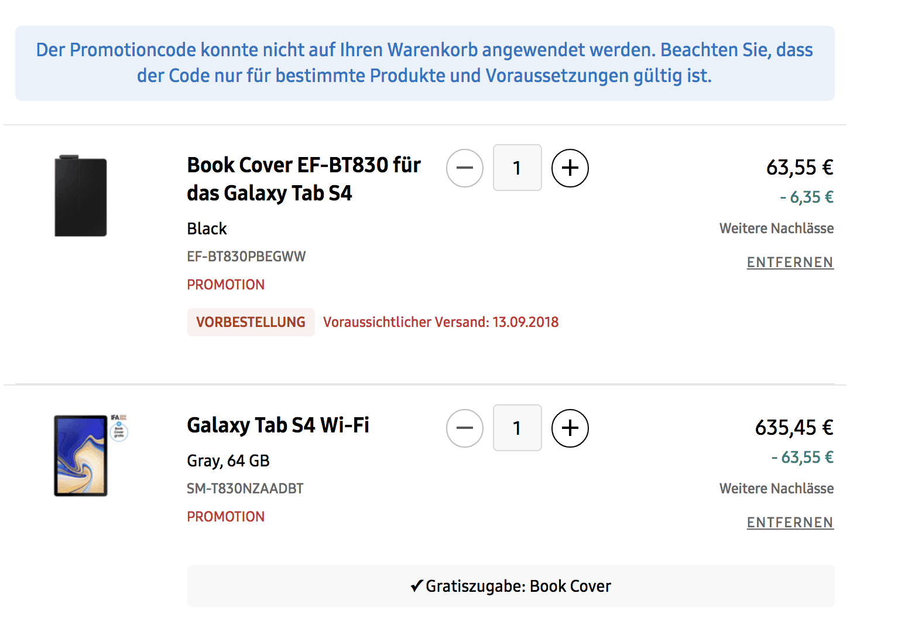Click the Gratiszugabe checkmark icon
898x634 pixels.
pos(416,585)
